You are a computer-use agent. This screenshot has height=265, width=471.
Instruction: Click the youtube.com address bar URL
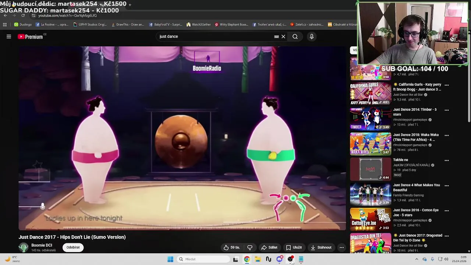[x=67, y=15]
